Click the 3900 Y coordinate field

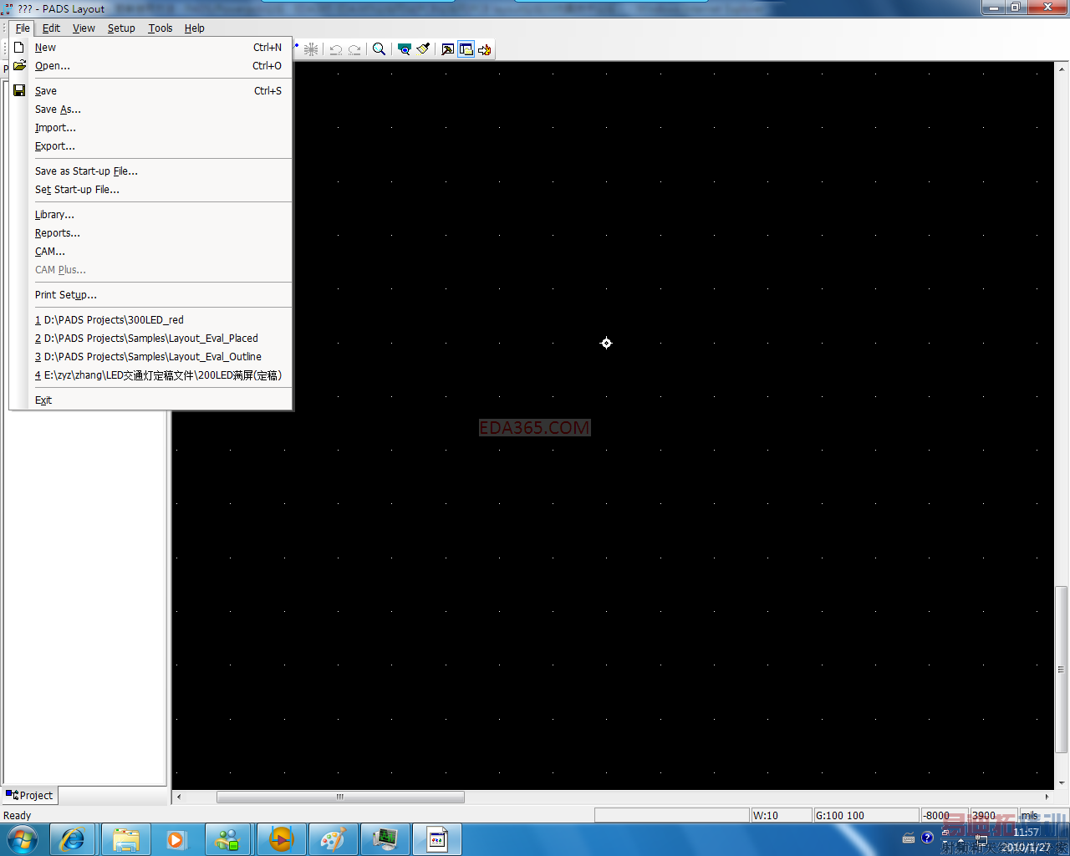992,815
